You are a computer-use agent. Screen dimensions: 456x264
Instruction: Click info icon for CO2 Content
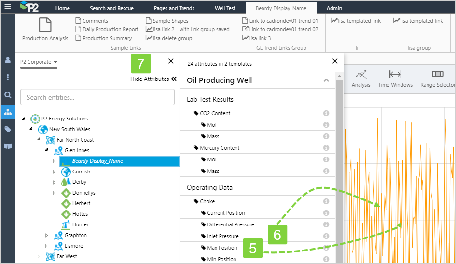coord(326,113)
